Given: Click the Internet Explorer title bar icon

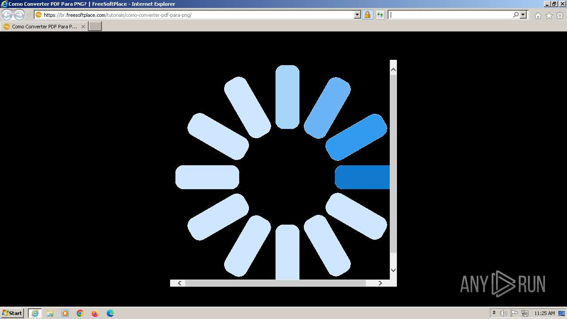Looking at the screenshot, I should tap(4, 4).
